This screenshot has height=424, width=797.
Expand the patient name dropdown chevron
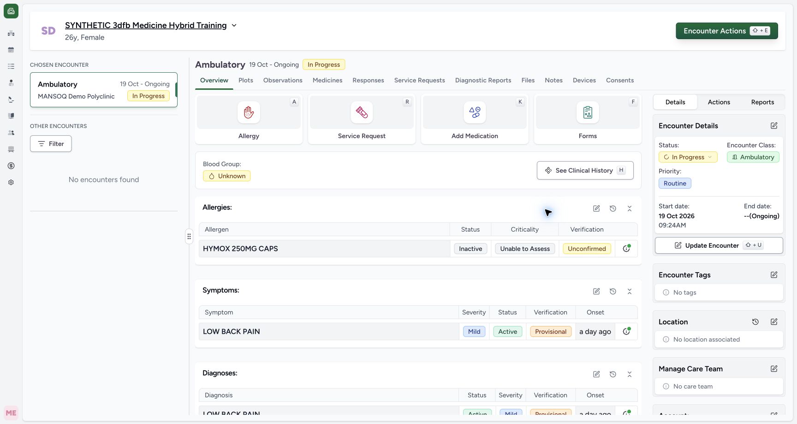pos(234,25)
